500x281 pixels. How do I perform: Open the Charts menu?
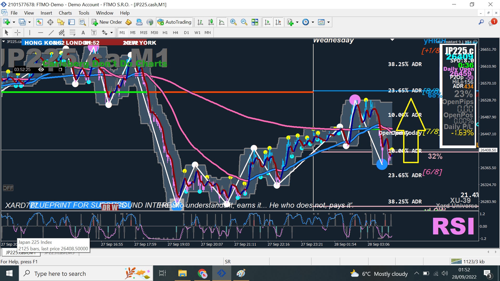65,13
